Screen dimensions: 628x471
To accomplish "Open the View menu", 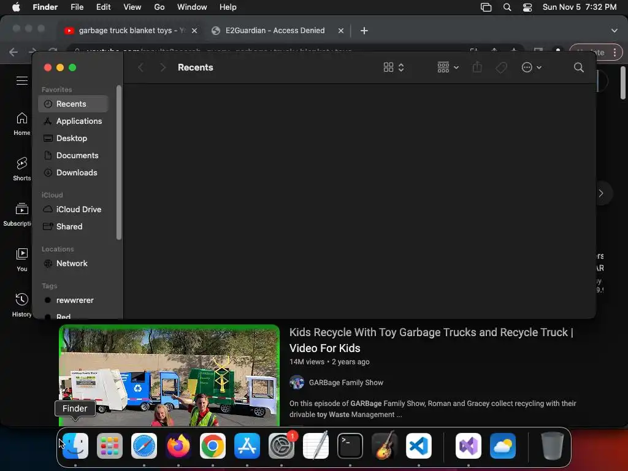I will coord(132,7).
